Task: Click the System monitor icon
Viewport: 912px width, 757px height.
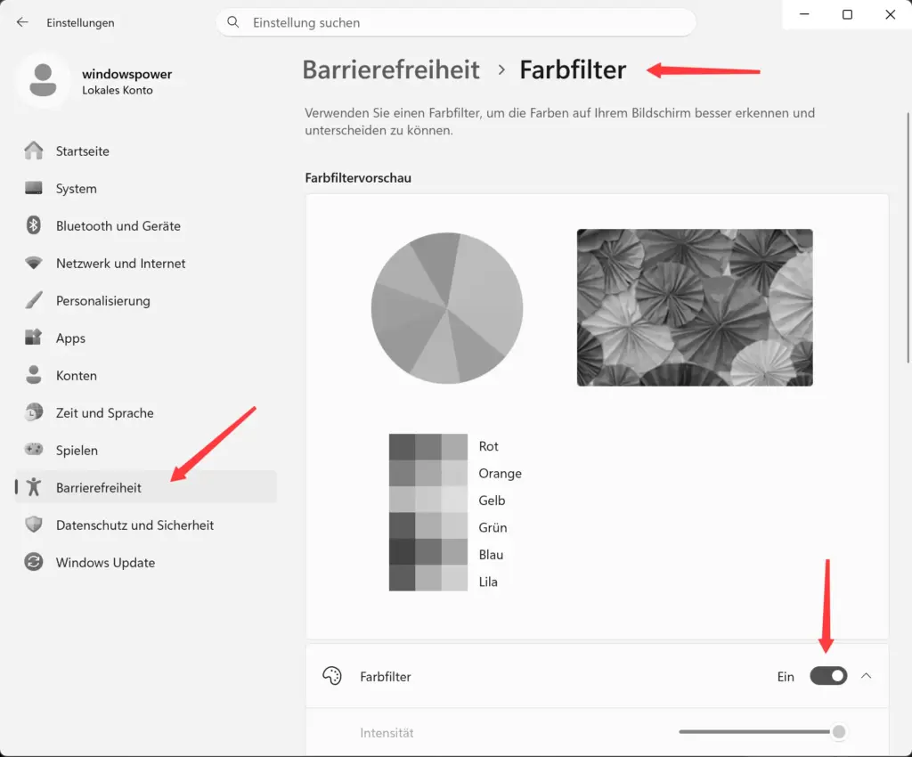Action: click(34, 188)
